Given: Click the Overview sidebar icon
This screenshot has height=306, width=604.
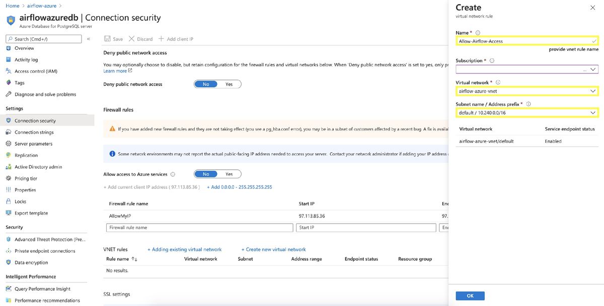Looking at the screenshot, I should click(x=9, y=48).
